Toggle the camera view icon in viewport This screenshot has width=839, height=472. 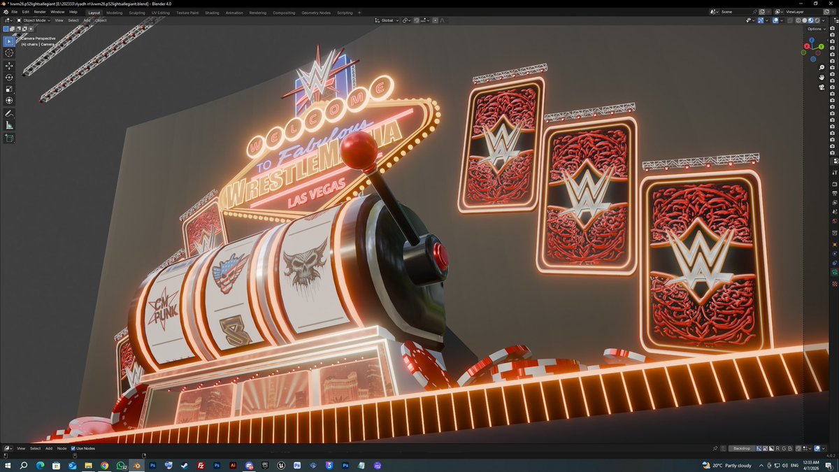click(x=822, y=87)
